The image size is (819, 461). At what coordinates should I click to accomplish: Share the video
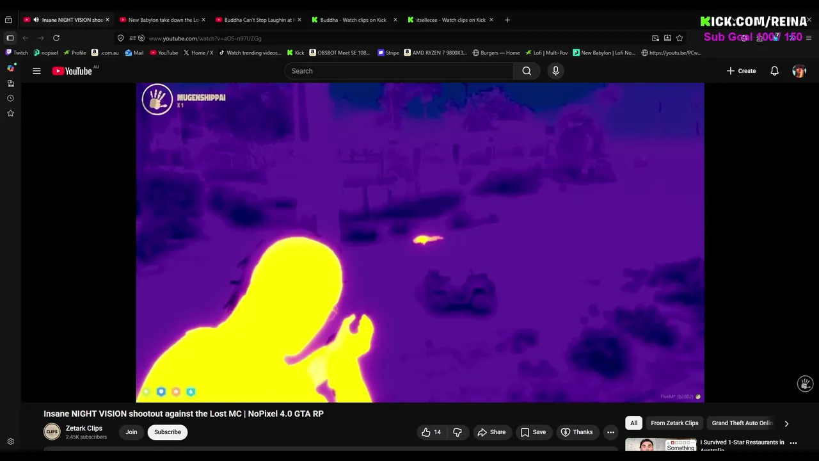[491, 432]
